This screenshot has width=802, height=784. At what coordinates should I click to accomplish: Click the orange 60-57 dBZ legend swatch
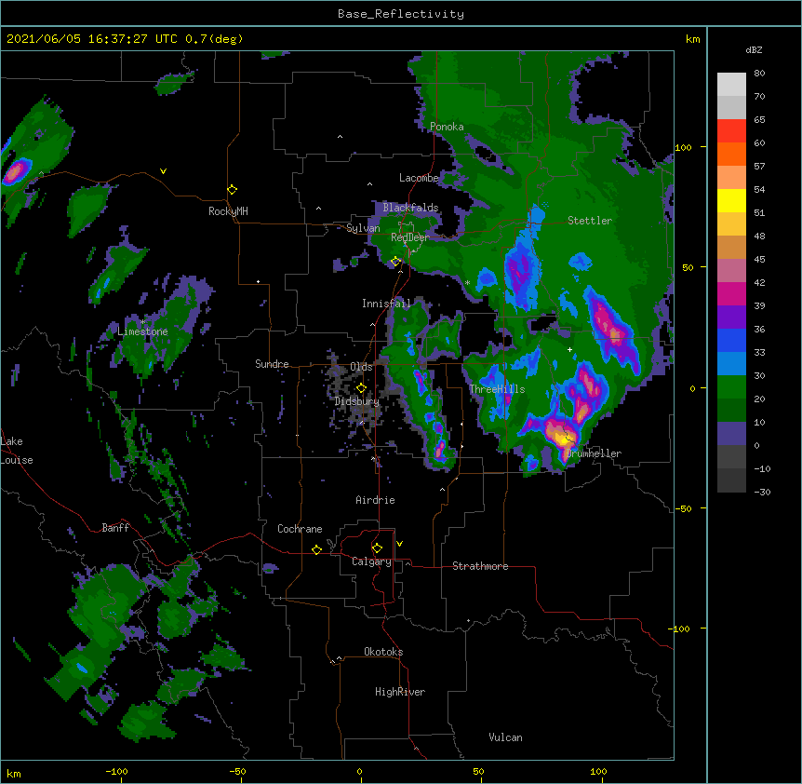tap(731, 154)
